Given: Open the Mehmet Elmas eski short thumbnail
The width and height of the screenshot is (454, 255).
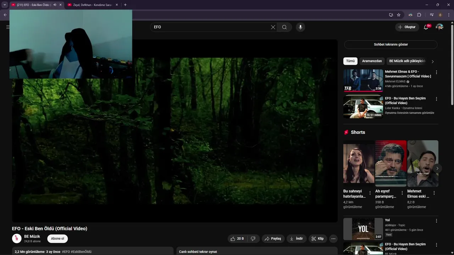Looking at the screenshot, I should tap(423, 163).
